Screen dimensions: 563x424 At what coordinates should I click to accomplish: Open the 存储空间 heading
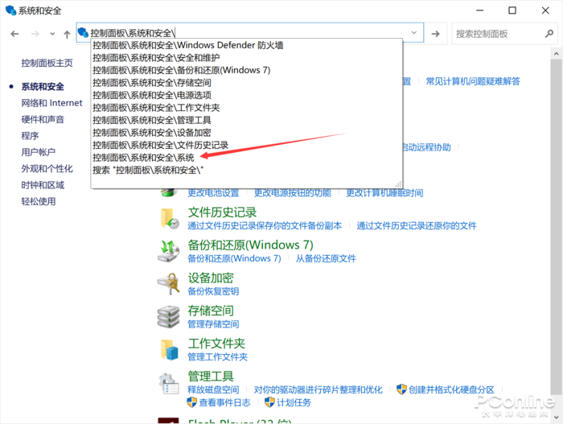tap(211, 311)
